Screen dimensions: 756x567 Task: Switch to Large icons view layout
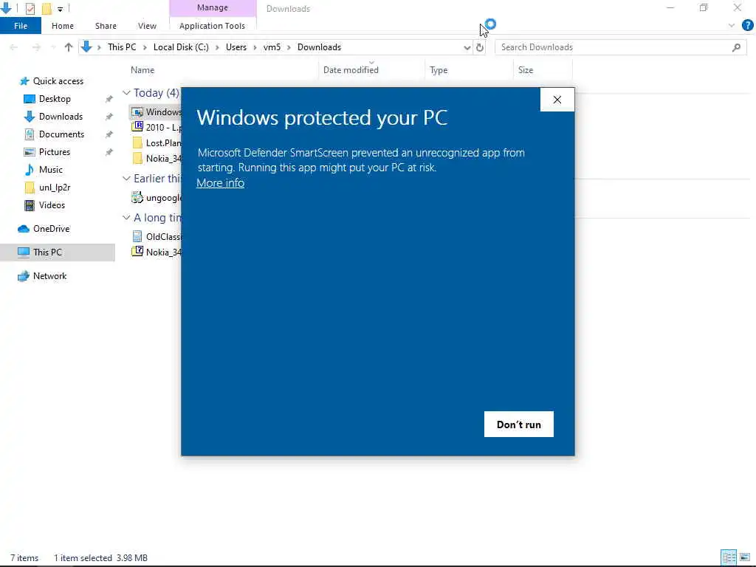pos(745,557)
